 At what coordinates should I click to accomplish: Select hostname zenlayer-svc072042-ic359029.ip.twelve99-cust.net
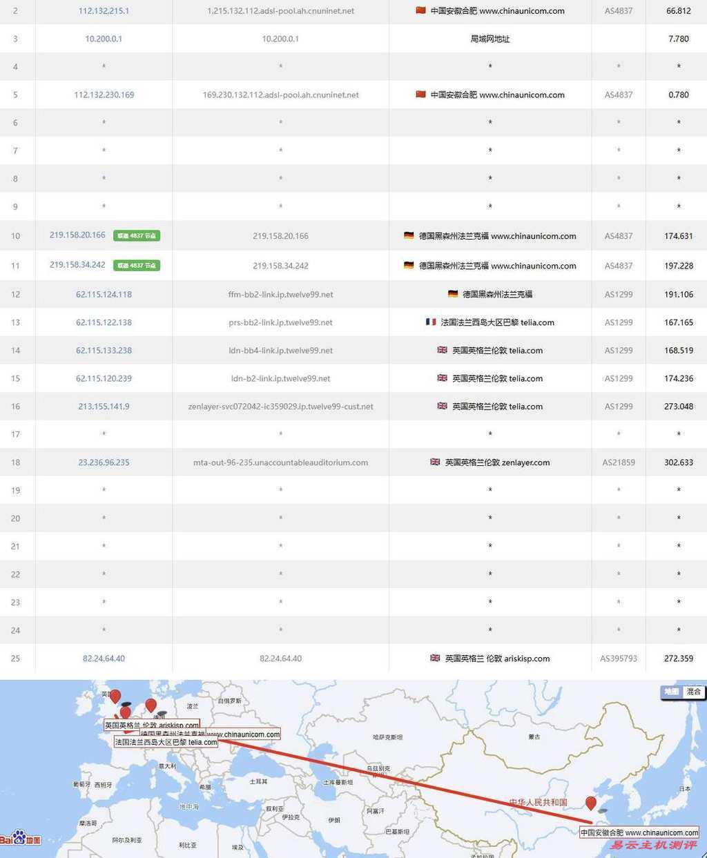tap(280, 407)
